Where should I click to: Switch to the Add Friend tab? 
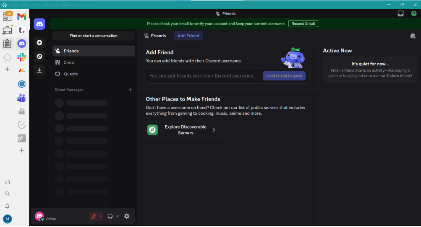pos(188,36)
